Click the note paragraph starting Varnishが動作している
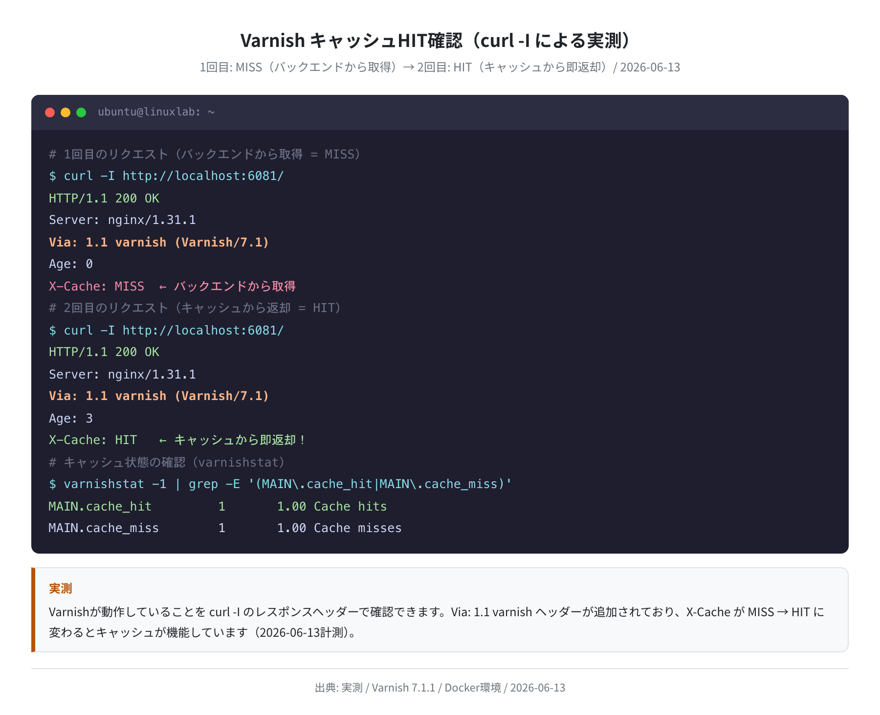 tap(437, 622)
